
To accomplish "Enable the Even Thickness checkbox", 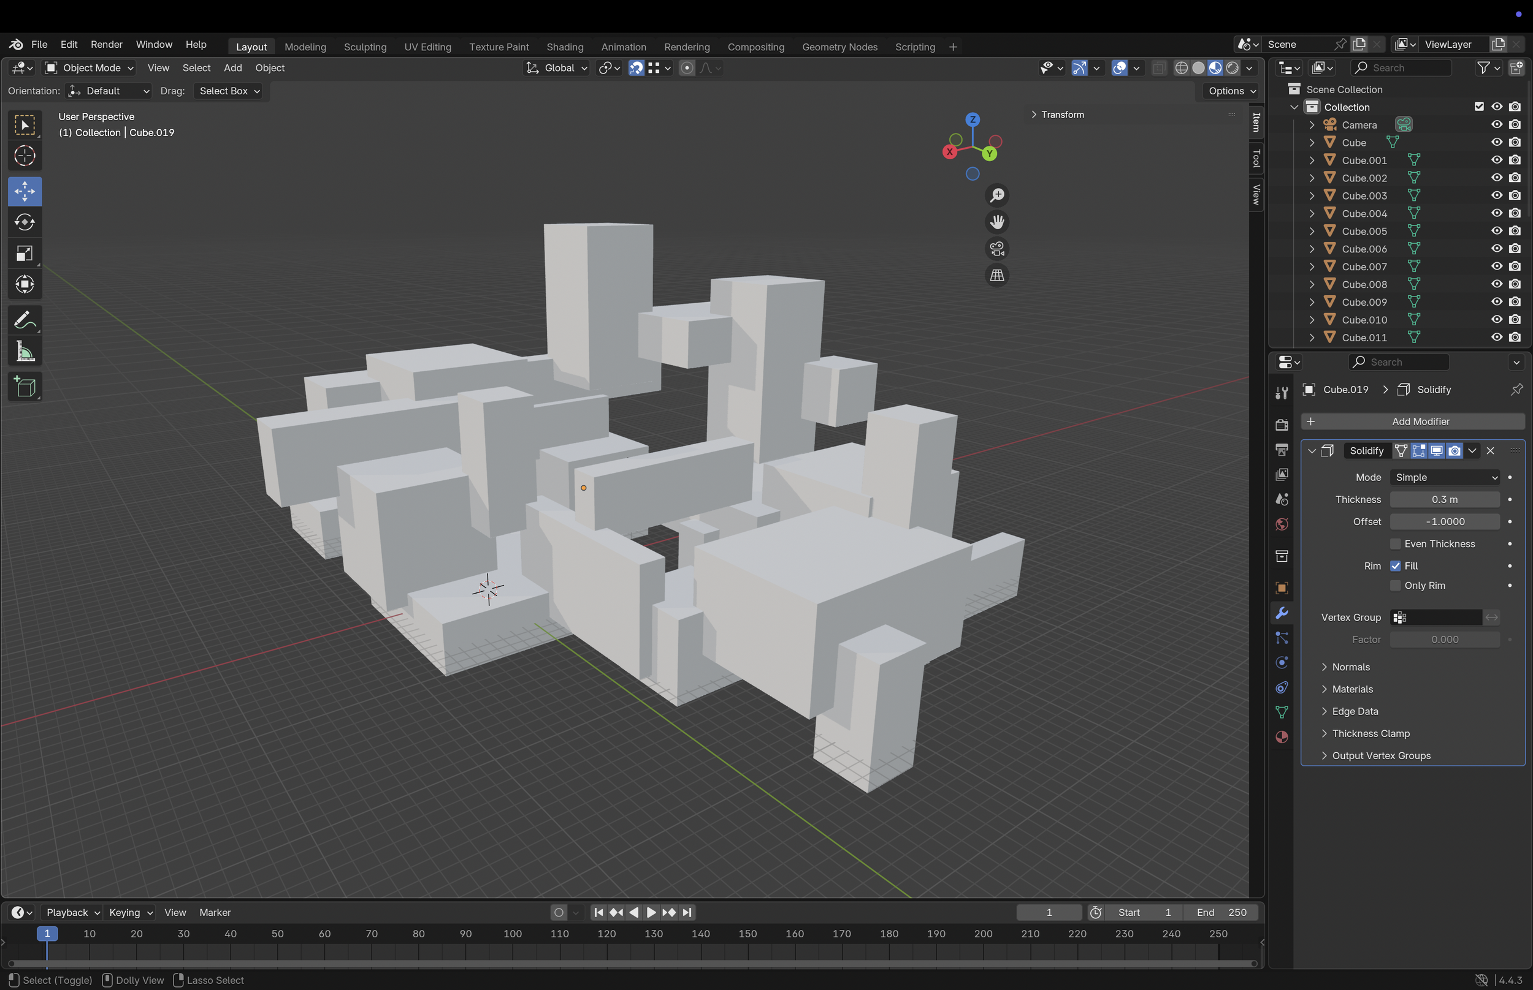I will point(1395,544).
